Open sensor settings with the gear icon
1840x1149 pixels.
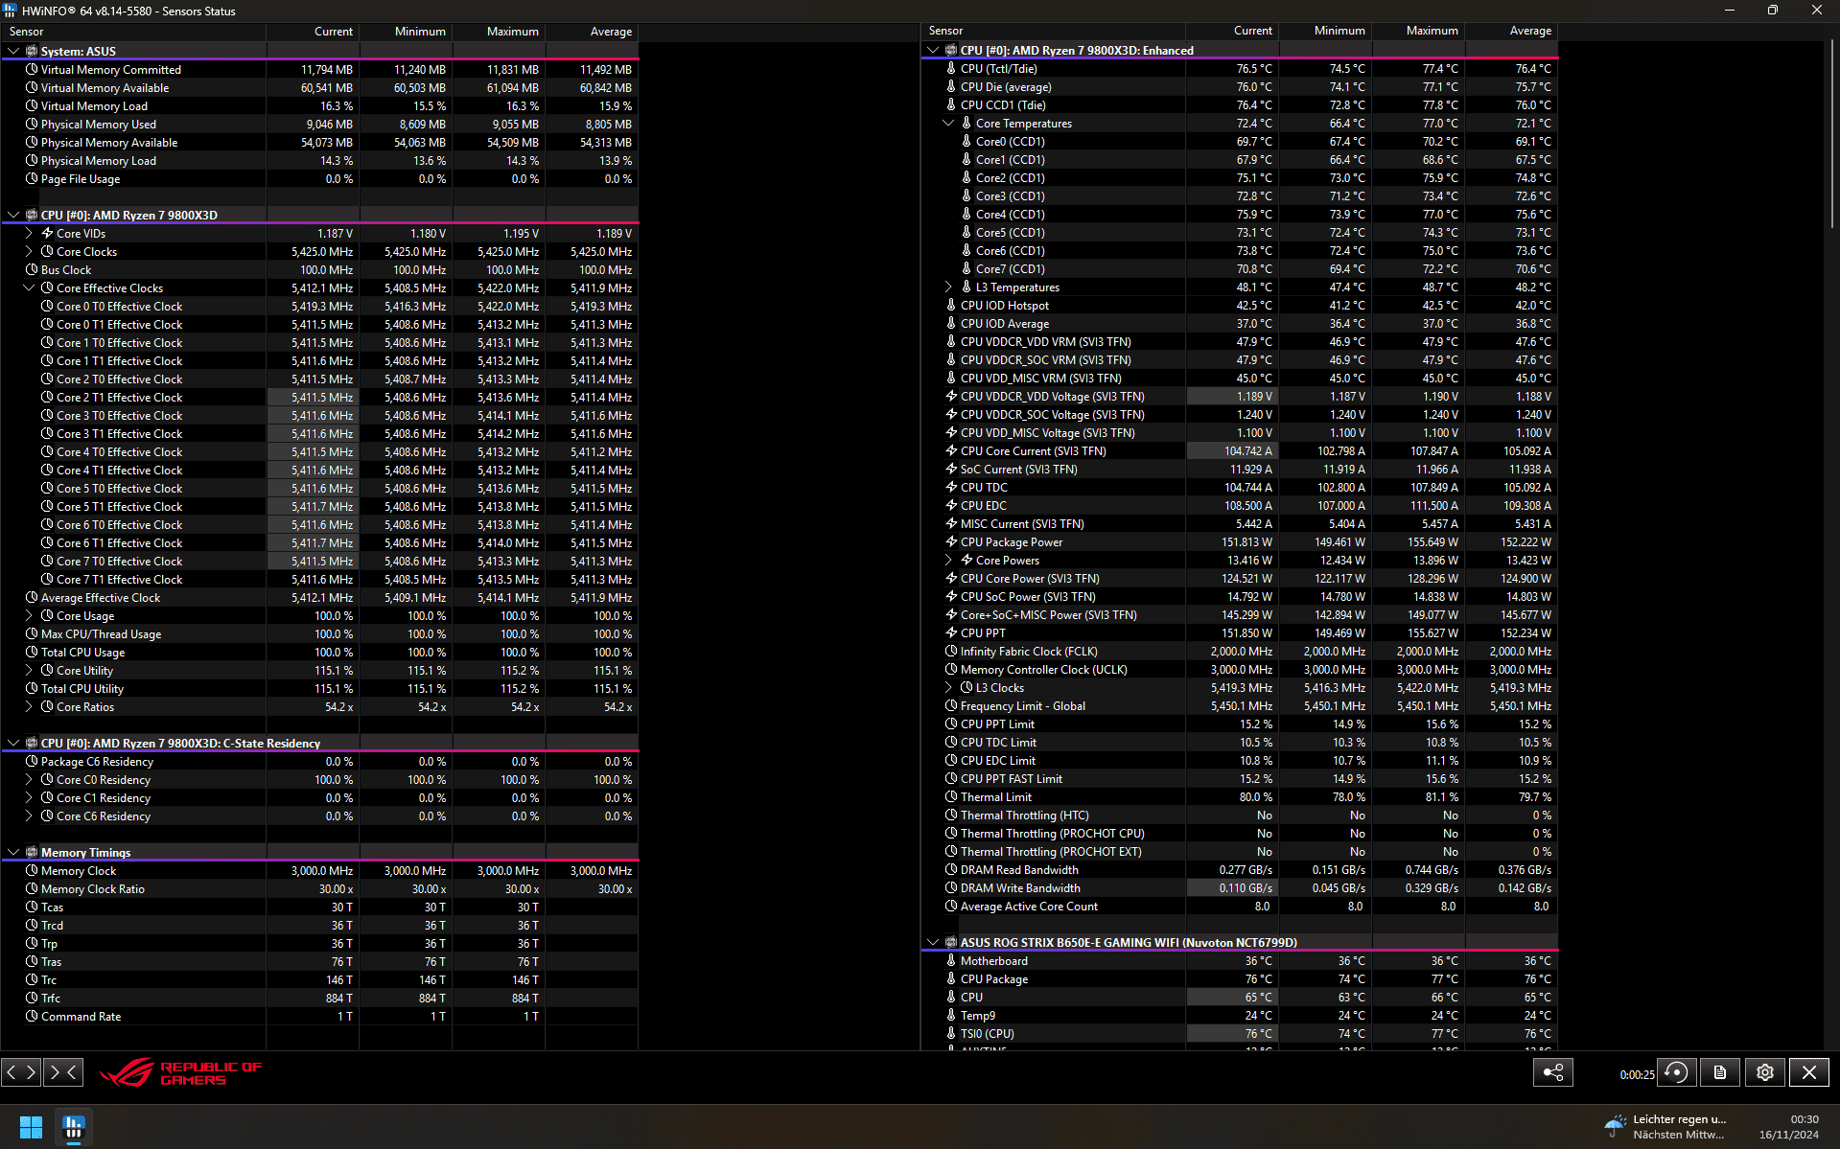[x=1764, y=1072]
